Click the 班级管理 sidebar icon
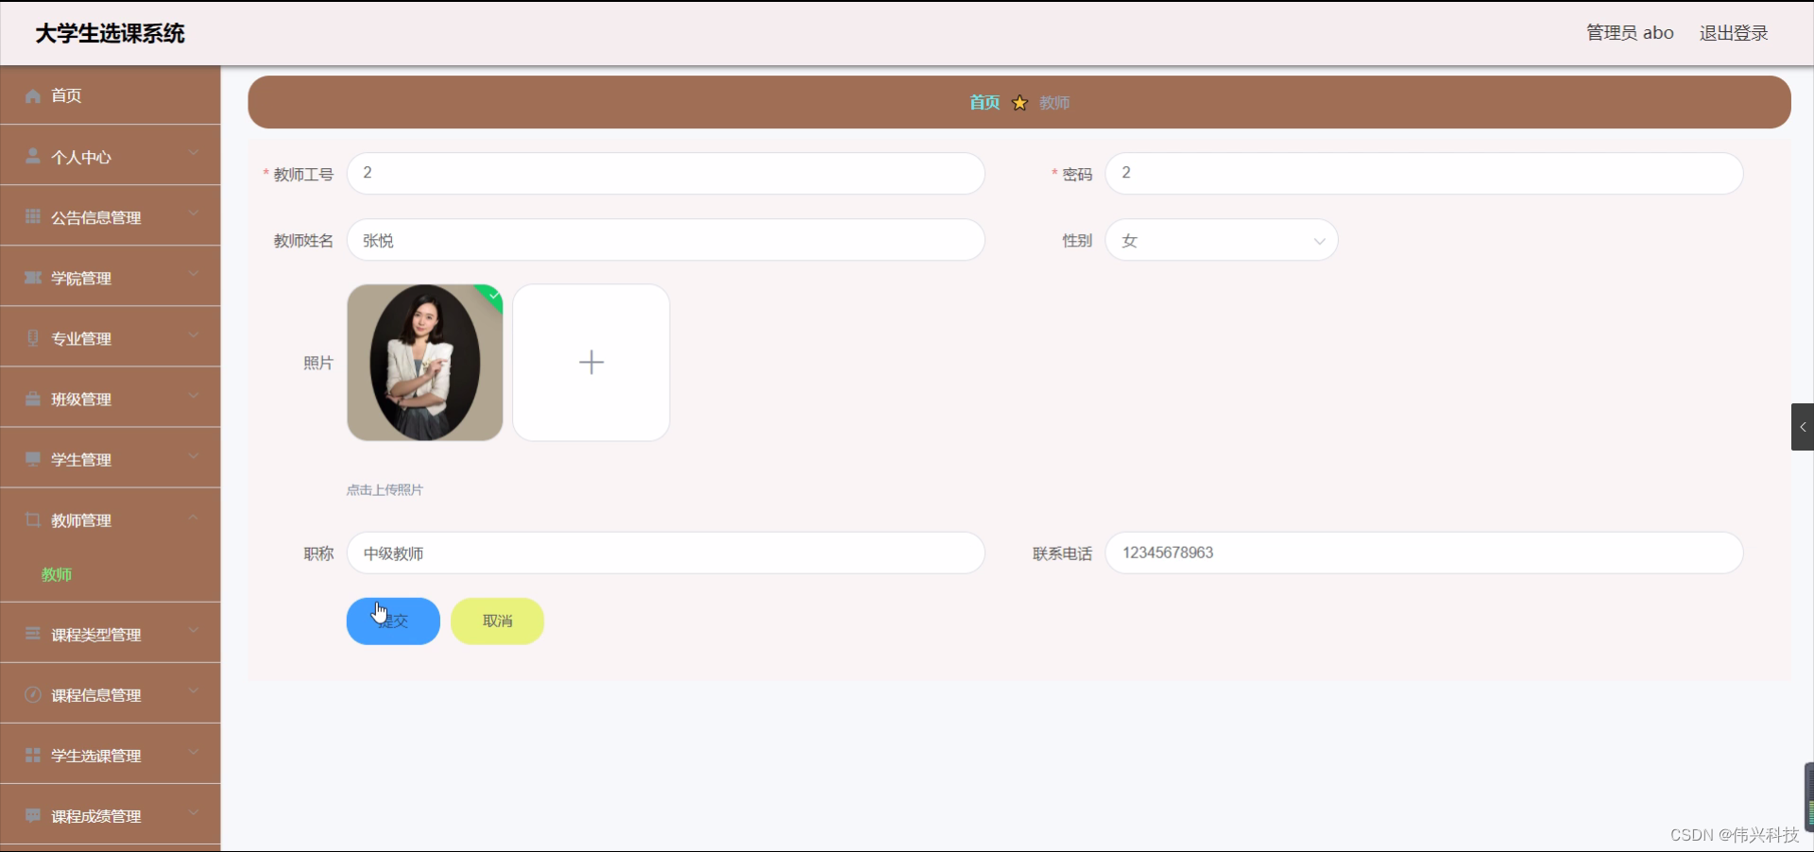The height and width of the screenshot is (852, 1814). tap(31, 399)
